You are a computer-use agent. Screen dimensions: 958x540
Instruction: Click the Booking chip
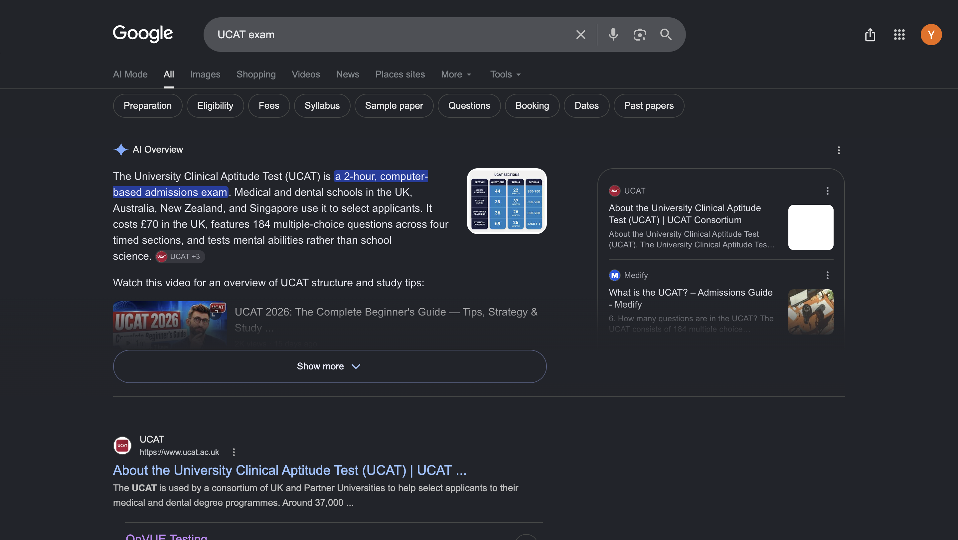tap(532, 105)
